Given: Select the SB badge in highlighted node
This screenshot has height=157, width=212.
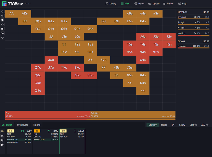Looking at the screenshot, I should [63, 131].
